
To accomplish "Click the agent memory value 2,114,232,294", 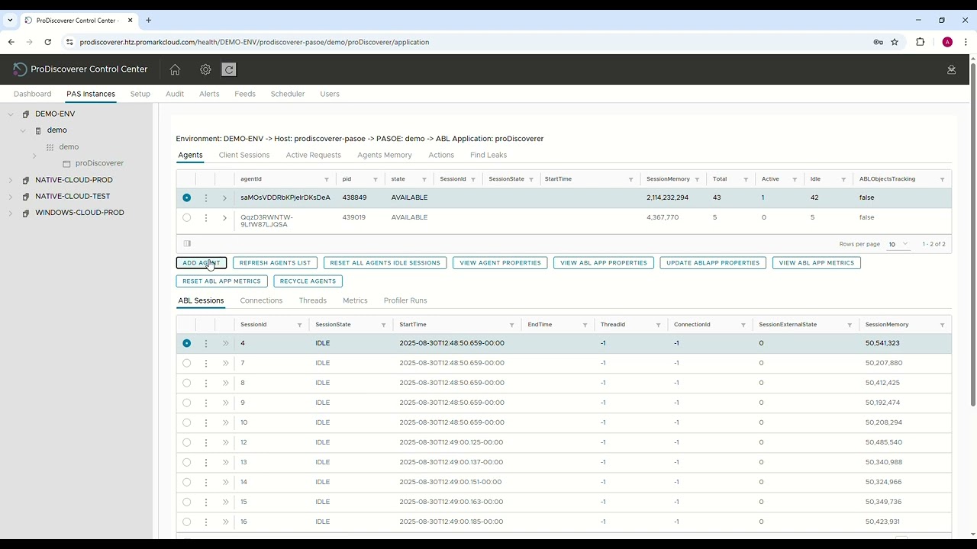I will (x=667, y=197).
